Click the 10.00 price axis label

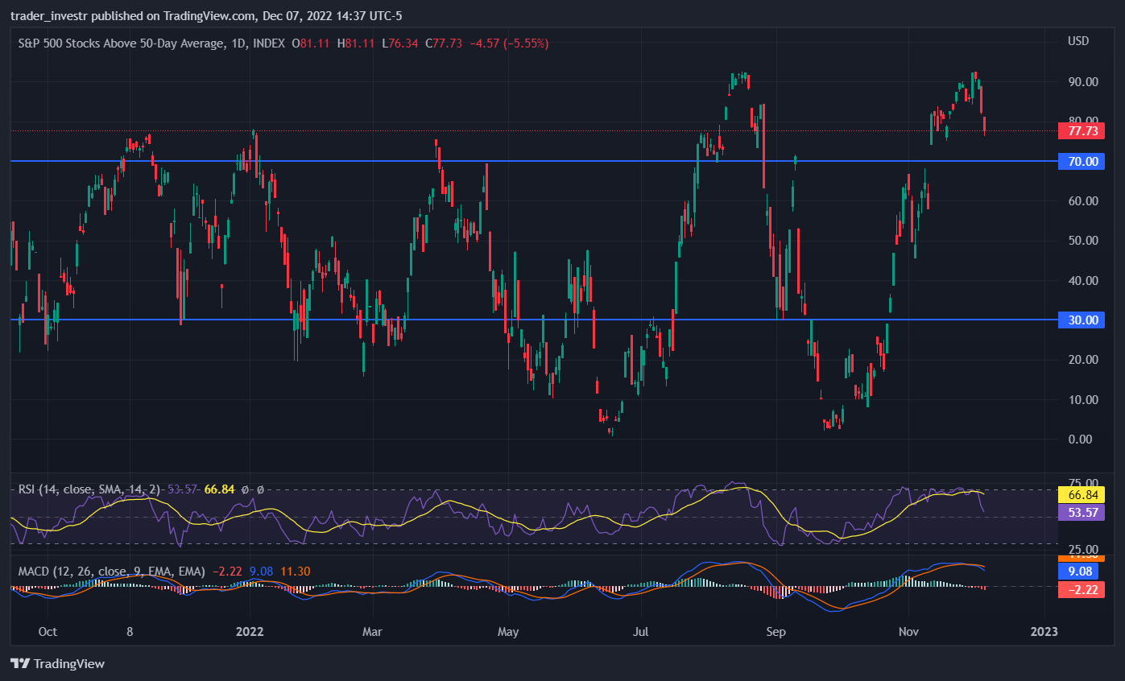(1083, 400)
